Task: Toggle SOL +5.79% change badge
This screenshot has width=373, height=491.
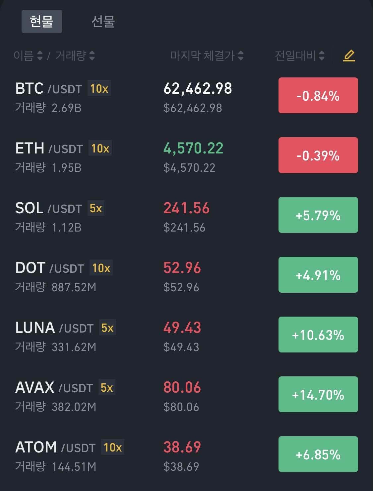Action: (x=318, y=215)
